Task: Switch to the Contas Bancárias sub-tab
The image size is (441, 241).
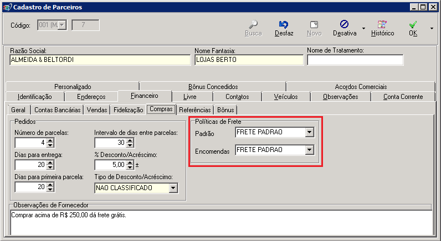Action: (58, 110)
